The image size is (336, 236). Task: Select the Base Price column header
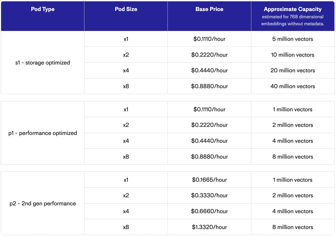[209, 9]
